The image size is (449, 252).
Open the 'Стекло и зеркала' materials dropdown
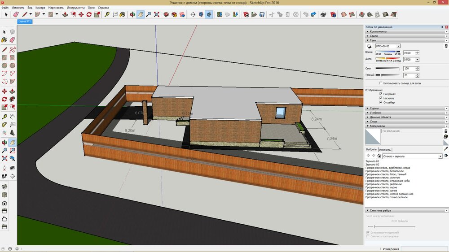pos(440,156)
